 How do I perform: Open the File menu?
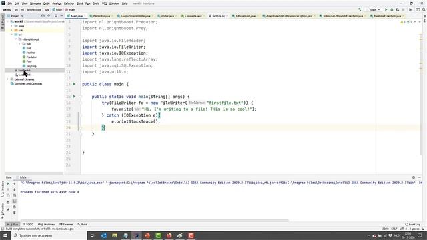click(9, 3)
